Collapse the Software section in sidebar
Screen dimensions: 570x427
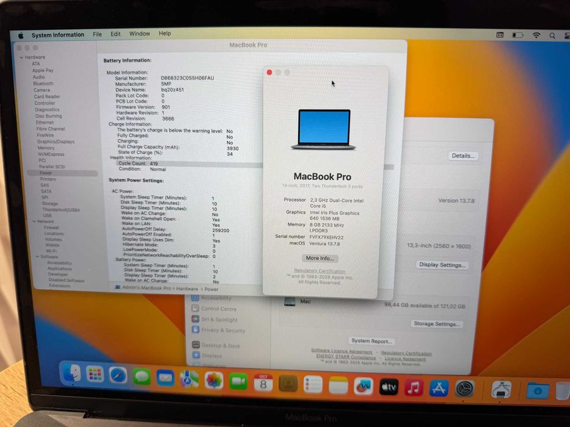click(37, 256)
